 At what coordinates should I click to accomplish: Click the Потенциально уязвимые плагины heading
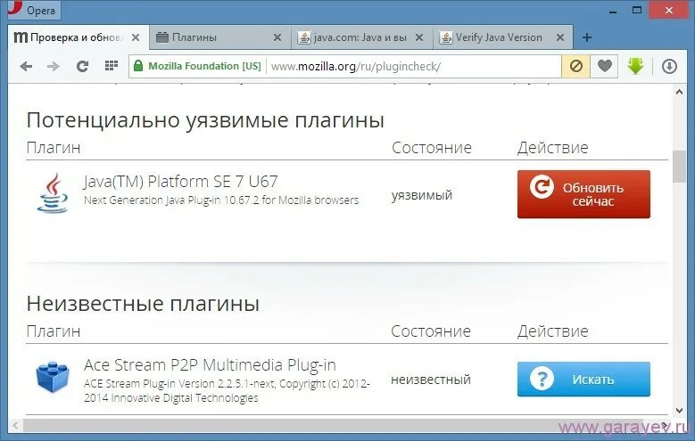pyautogui.click(x=205, y=120)
